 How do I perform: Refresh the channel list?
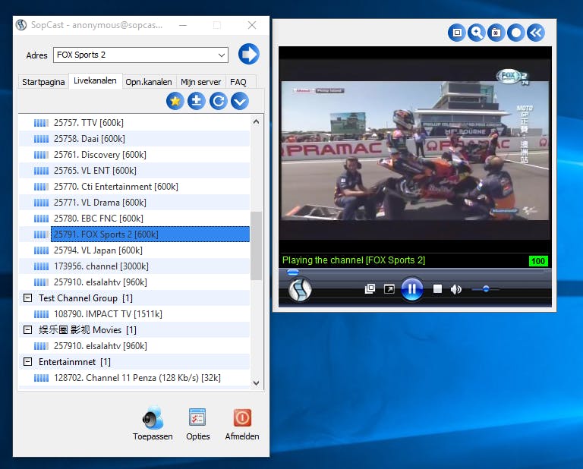point(219,101)
